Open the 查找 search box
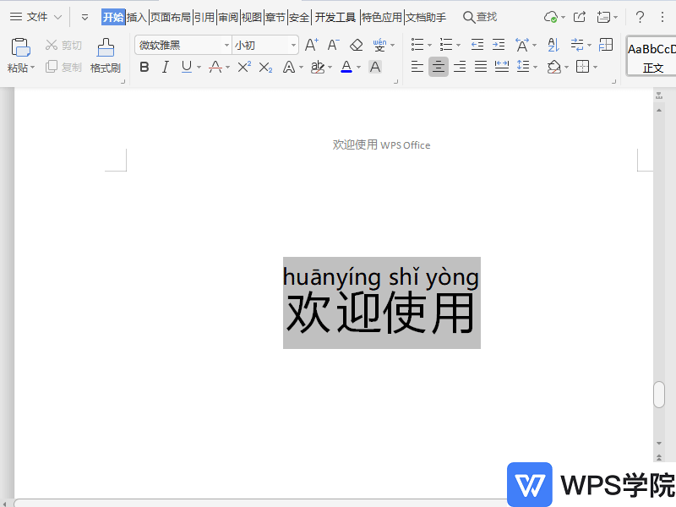The height and width of the screenshot is (507, 676). (479, 16)
